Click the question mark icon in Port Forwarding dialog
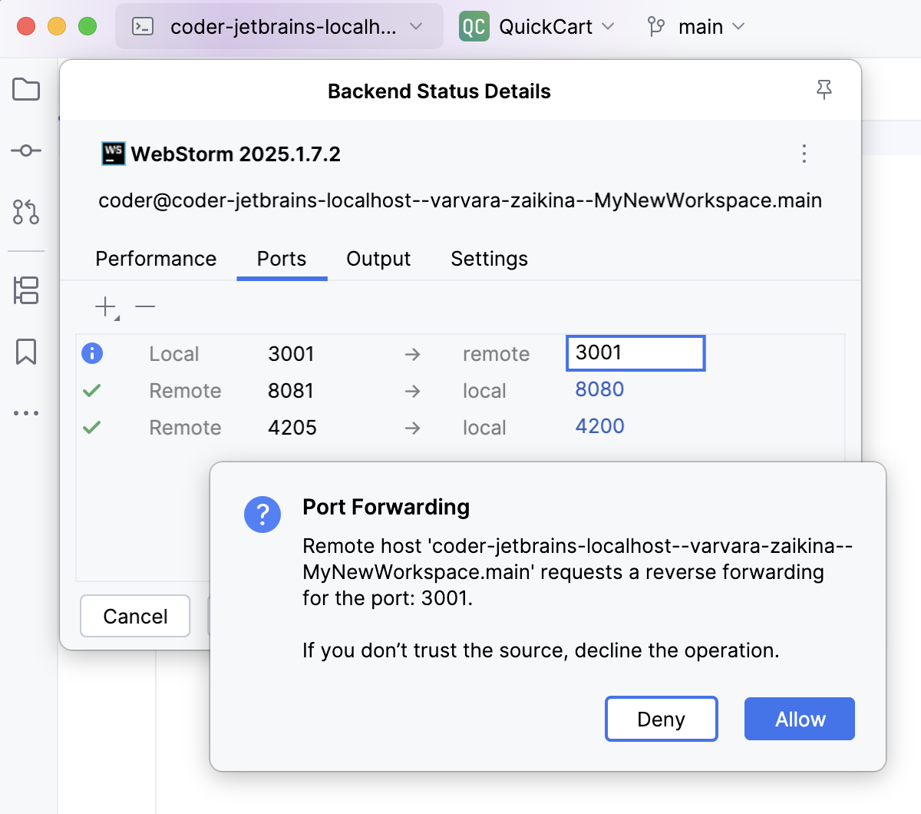The height and width of the screenshot is (814, 921). coord(262,514)
